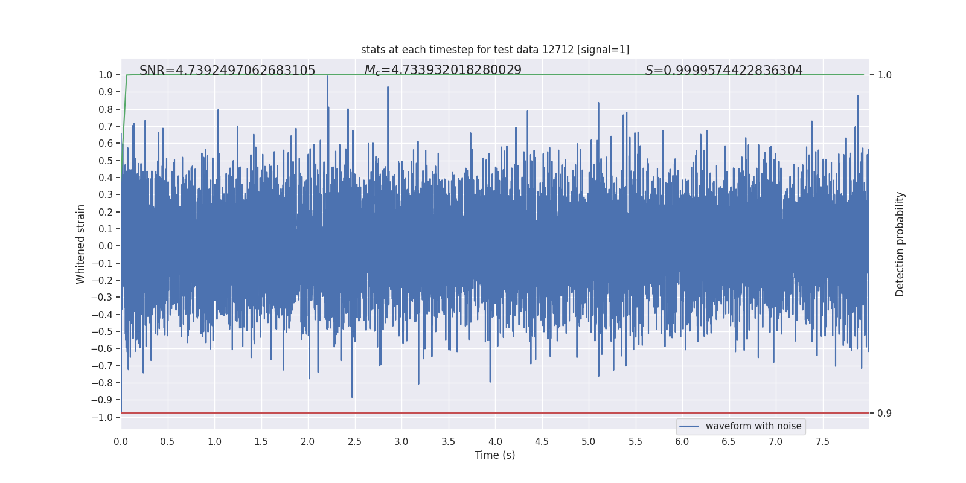This screenshot has height=483, width=966.
Task: Select the 3.0 tick label on the time axis
Action: pos(401,442)
